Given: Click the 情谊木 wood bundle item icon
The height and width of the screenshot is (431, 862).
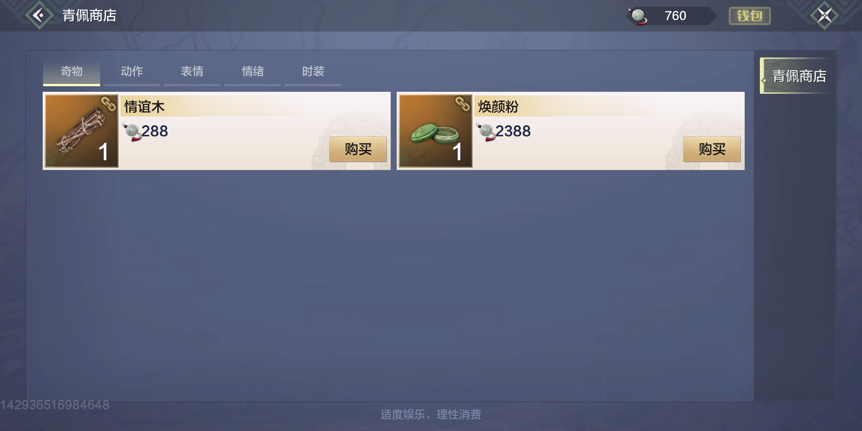Looking at the screenshot, I should [81, 130].
